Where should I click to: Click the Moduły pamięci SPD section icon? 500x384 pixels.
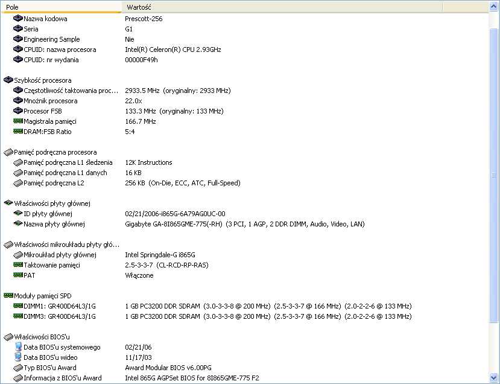tap(8, 295)
